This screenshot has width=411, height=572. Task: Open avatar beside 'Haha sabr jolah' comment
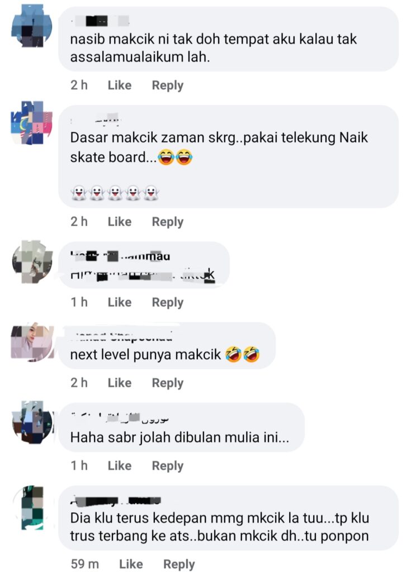tap(32, 422)
